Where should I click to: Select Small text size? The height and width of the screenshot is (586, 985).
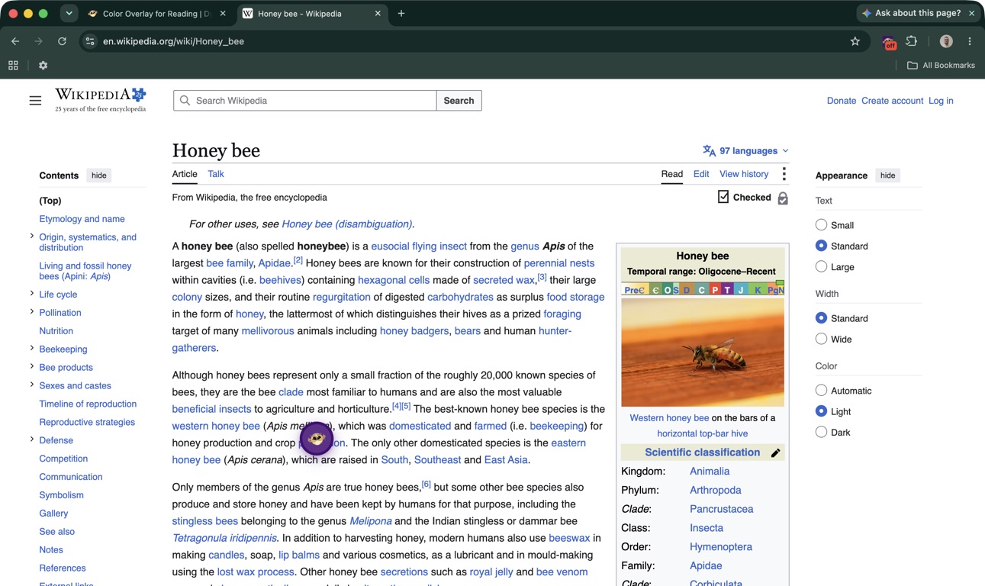pos(821,225)
